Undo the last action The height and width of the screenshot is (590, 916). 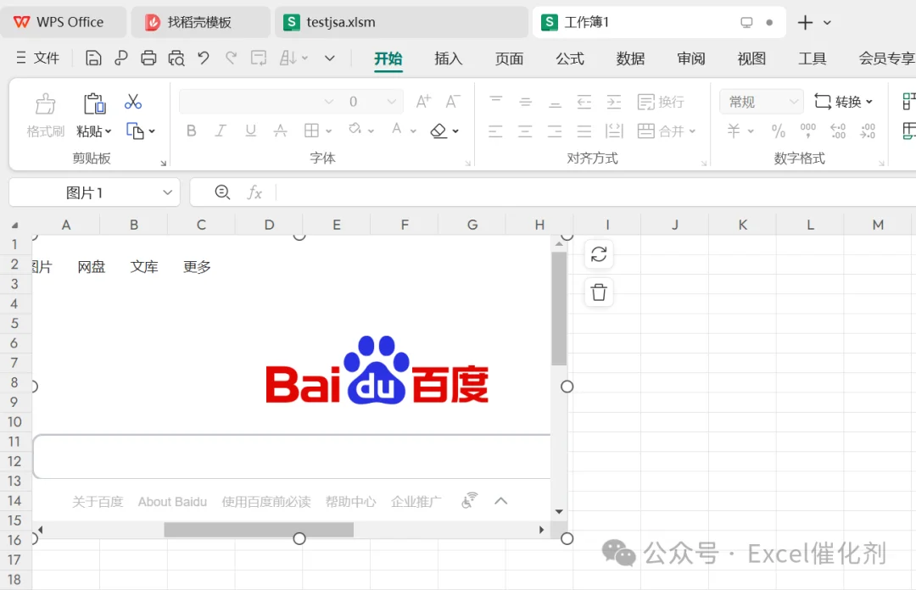[x=204, y=58]
